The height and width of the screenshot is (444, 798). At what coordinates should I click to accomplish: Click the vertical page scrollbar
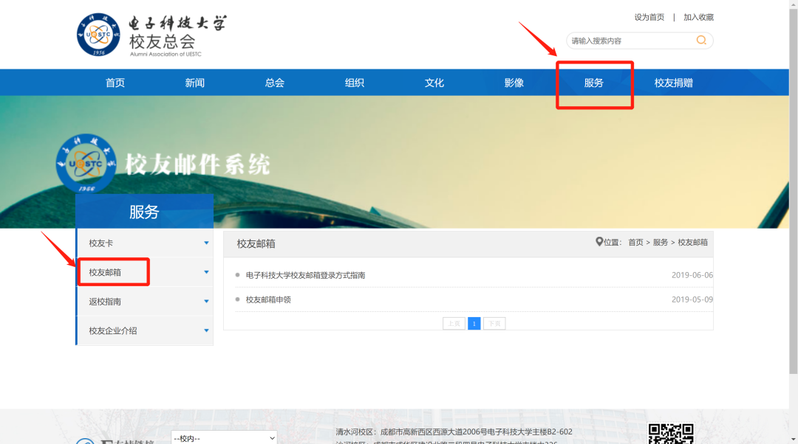point(794,193)
